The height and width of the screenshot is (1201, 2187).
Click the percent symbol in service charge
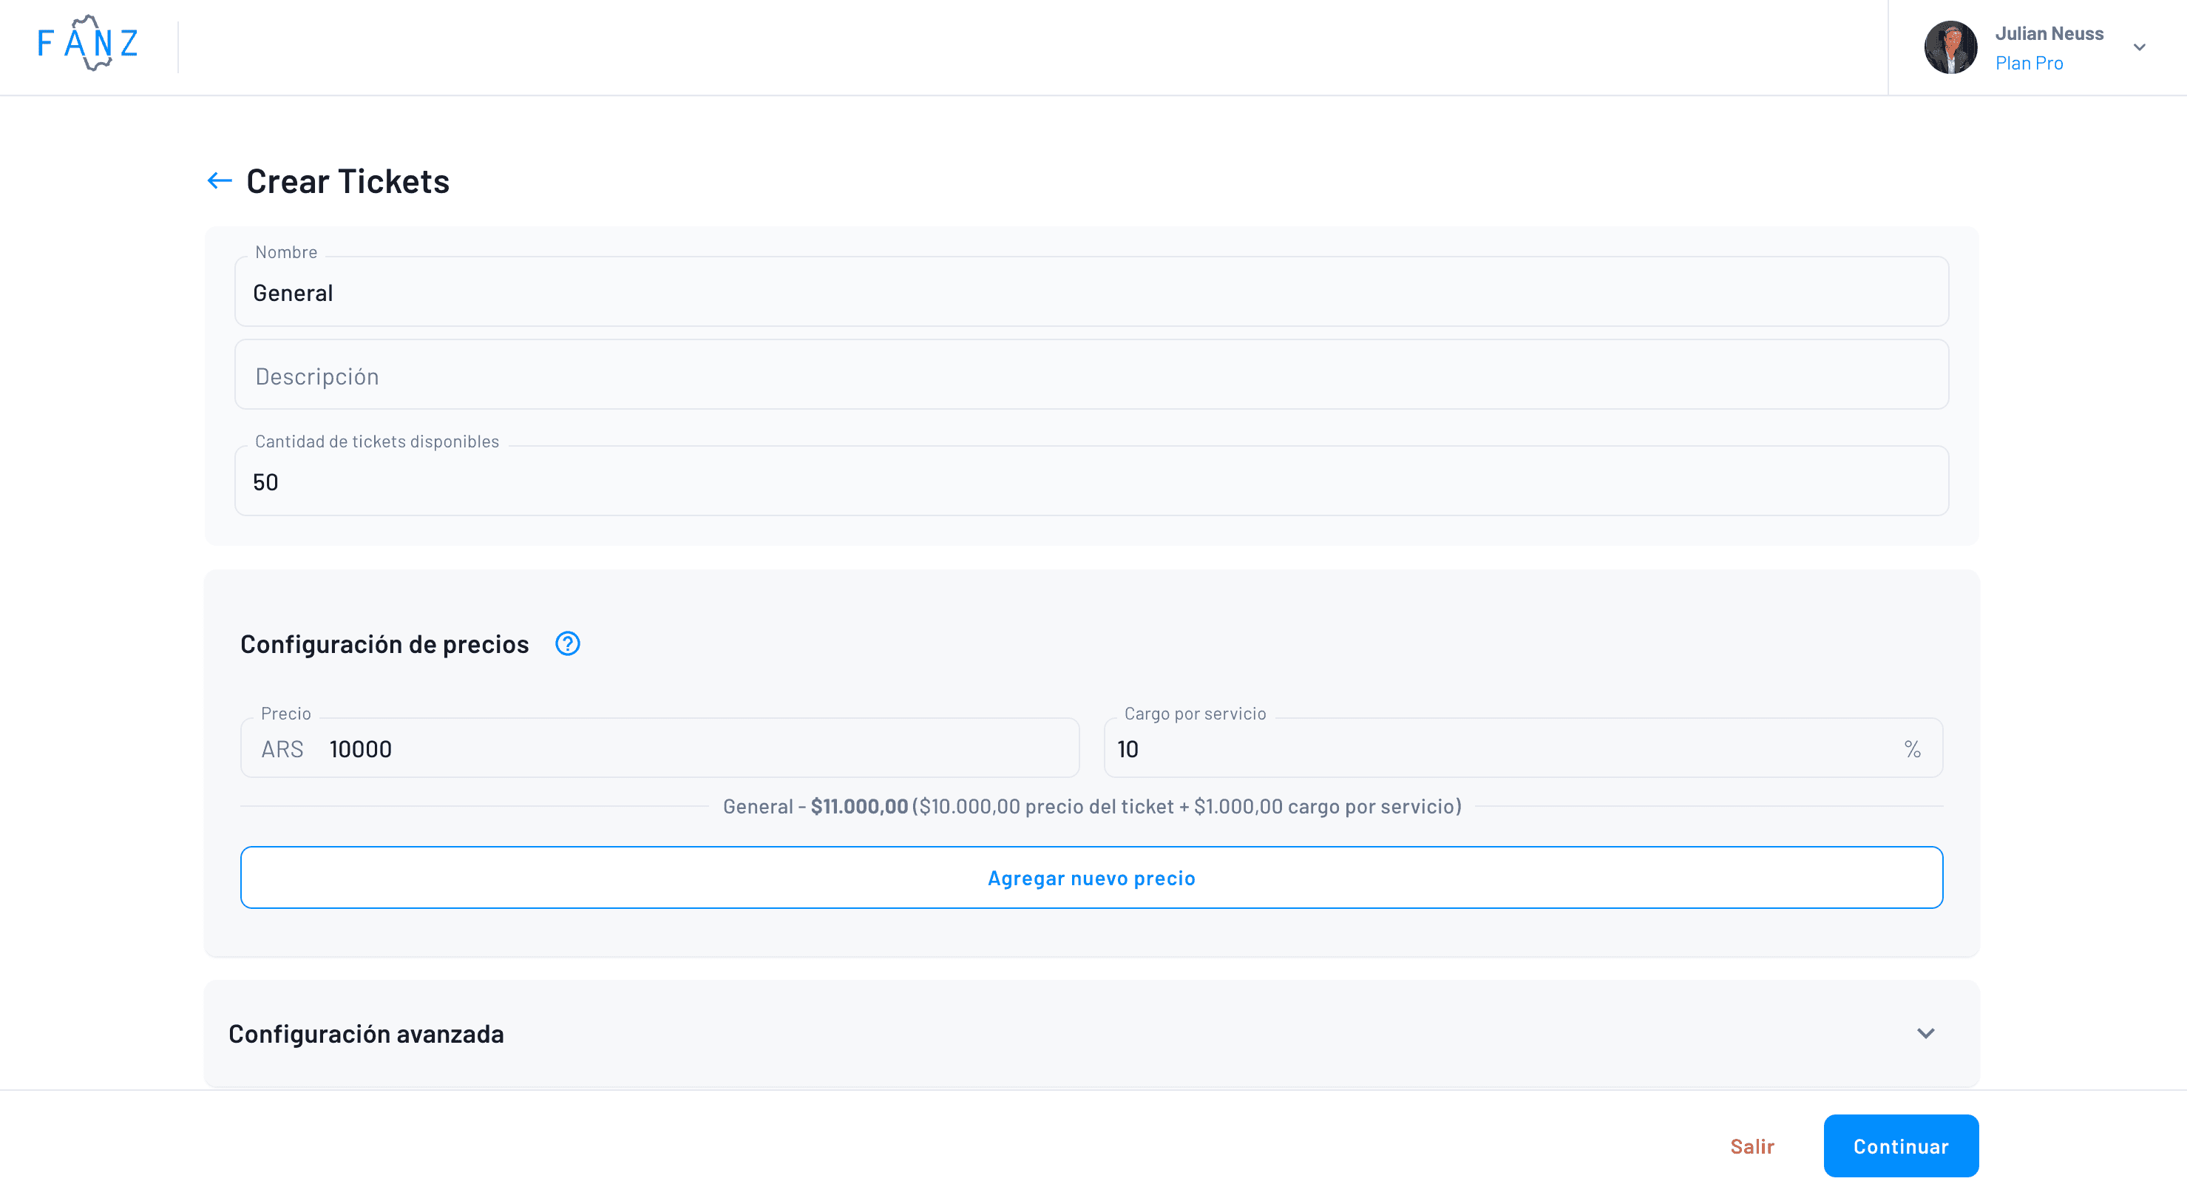click(x=1912, y=749)
